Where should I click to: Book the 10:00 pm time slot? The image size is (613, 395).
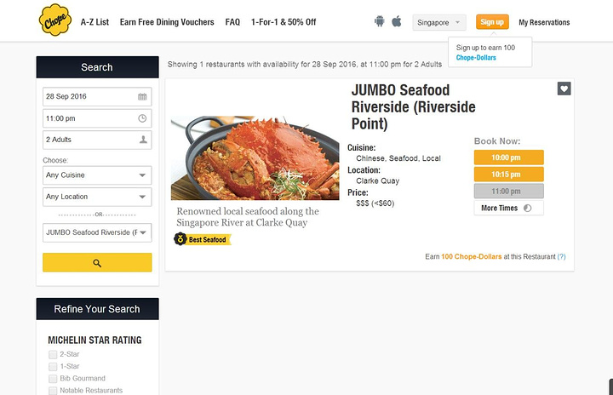click(508, 157)
